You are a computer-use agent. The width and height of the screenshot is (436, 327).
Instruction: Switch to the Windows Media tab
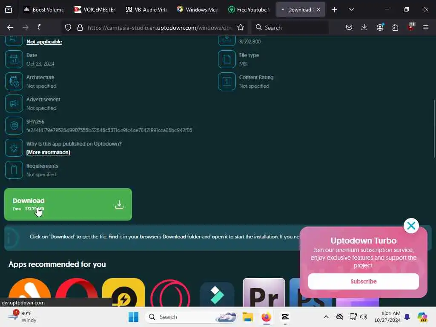coord(198,9)
